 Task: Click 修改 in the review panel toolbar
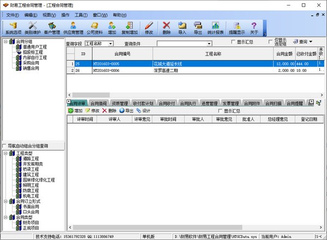coord(93,111)
